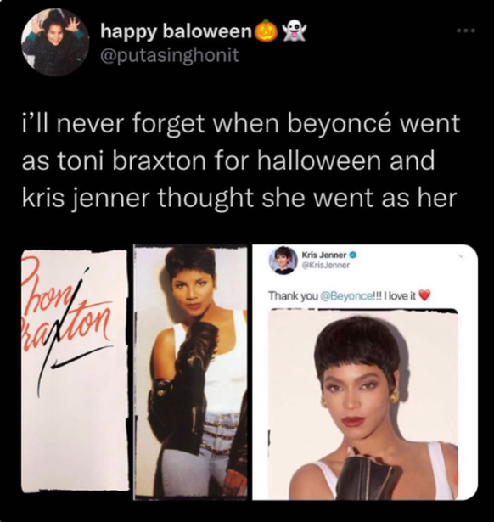The width and height of the screenshot is (494, 522).
Task: Click the pumpkin emoji in display name
Action: (266, 31)
